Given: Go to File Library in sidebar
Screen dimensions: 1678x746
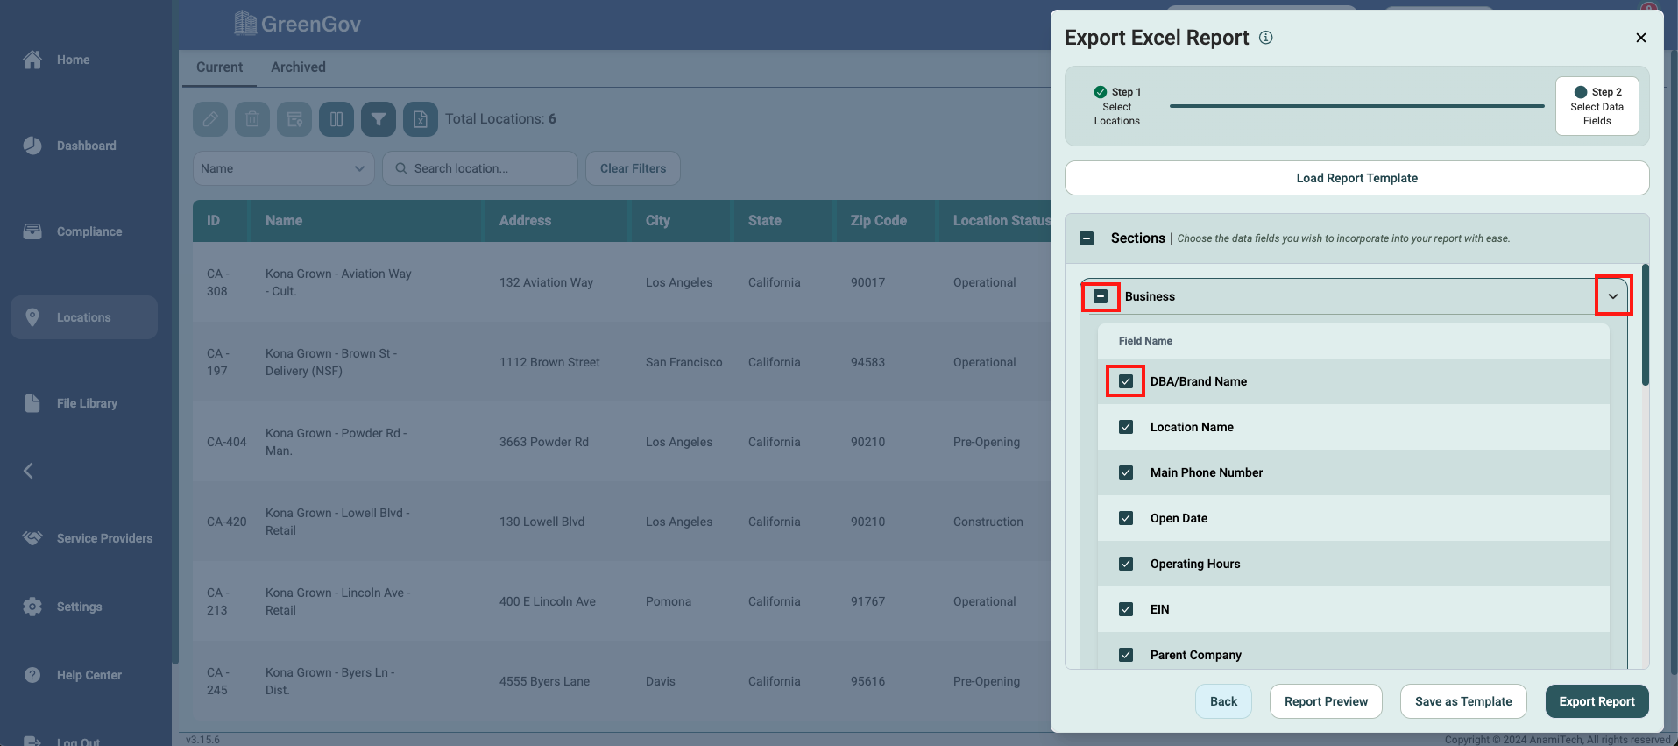Looking at the screenshot, I should click(86, 403).
